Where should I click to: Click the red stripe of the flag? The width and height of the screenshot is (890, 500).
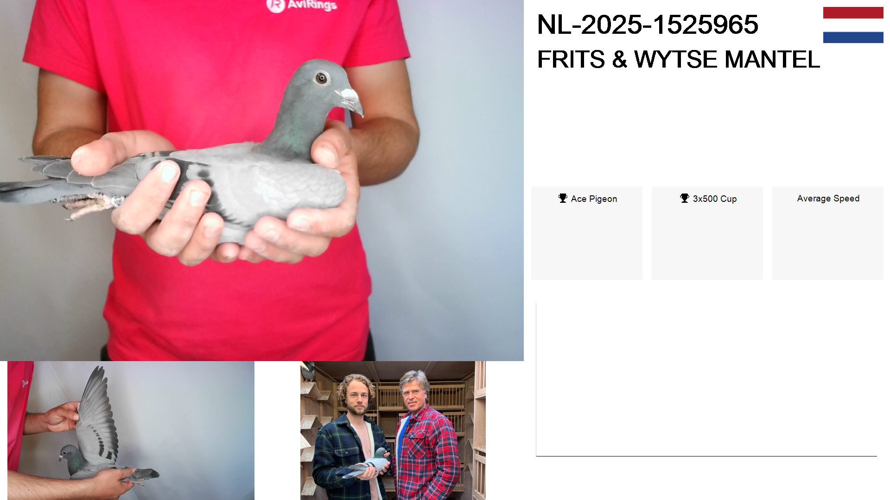click(x=853, y=13)
